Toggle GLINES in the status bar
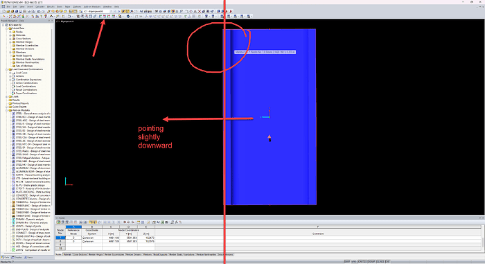485x264 pixels. tap(380, 261)
